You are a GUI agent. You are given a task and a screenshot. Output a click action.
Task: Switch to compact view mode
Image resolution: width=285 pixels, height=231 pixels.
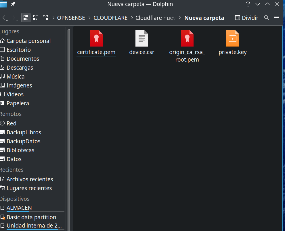coord(36,18)
